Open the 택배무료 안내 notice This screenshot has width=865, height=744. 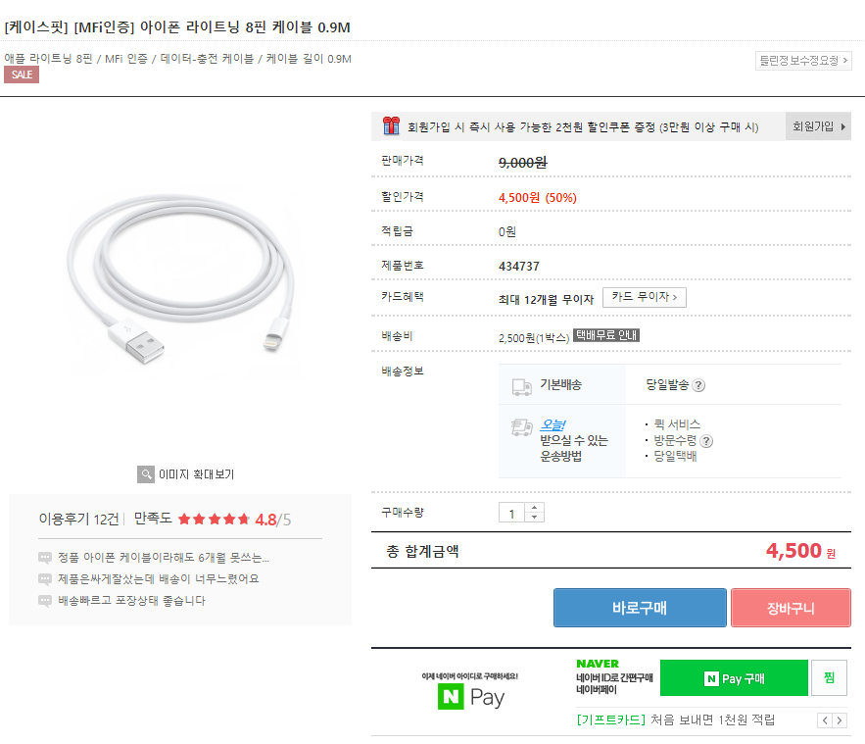pos(606,335)
